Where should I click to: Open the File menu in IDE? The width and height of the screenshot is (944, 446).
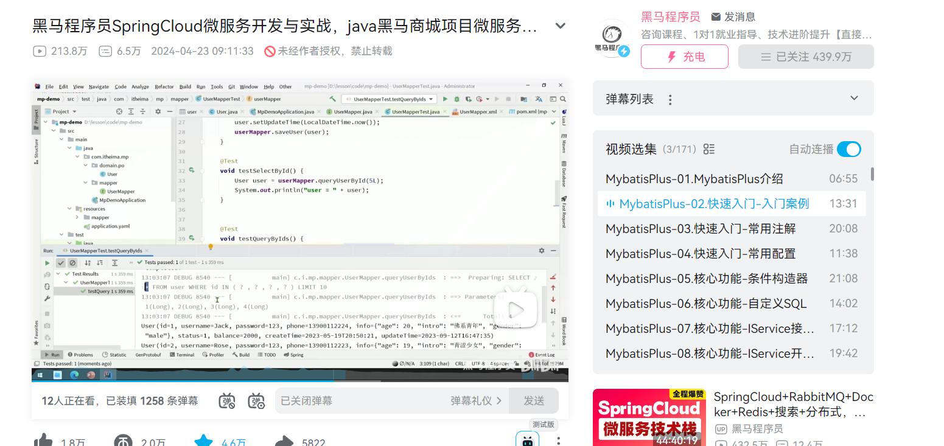click(49, 86)
